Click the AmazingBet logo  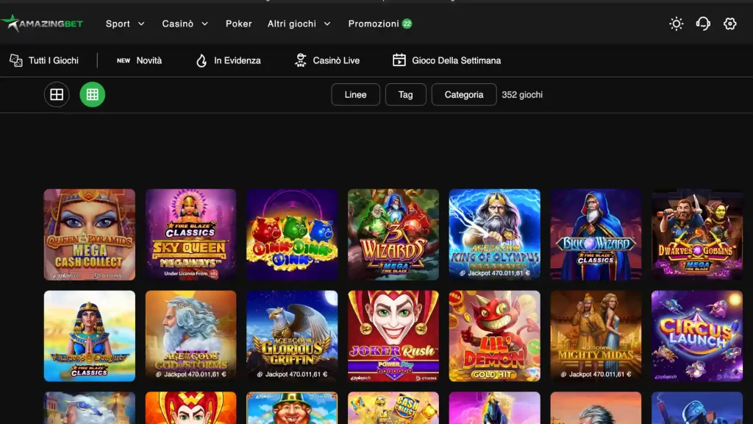(42, 23)
